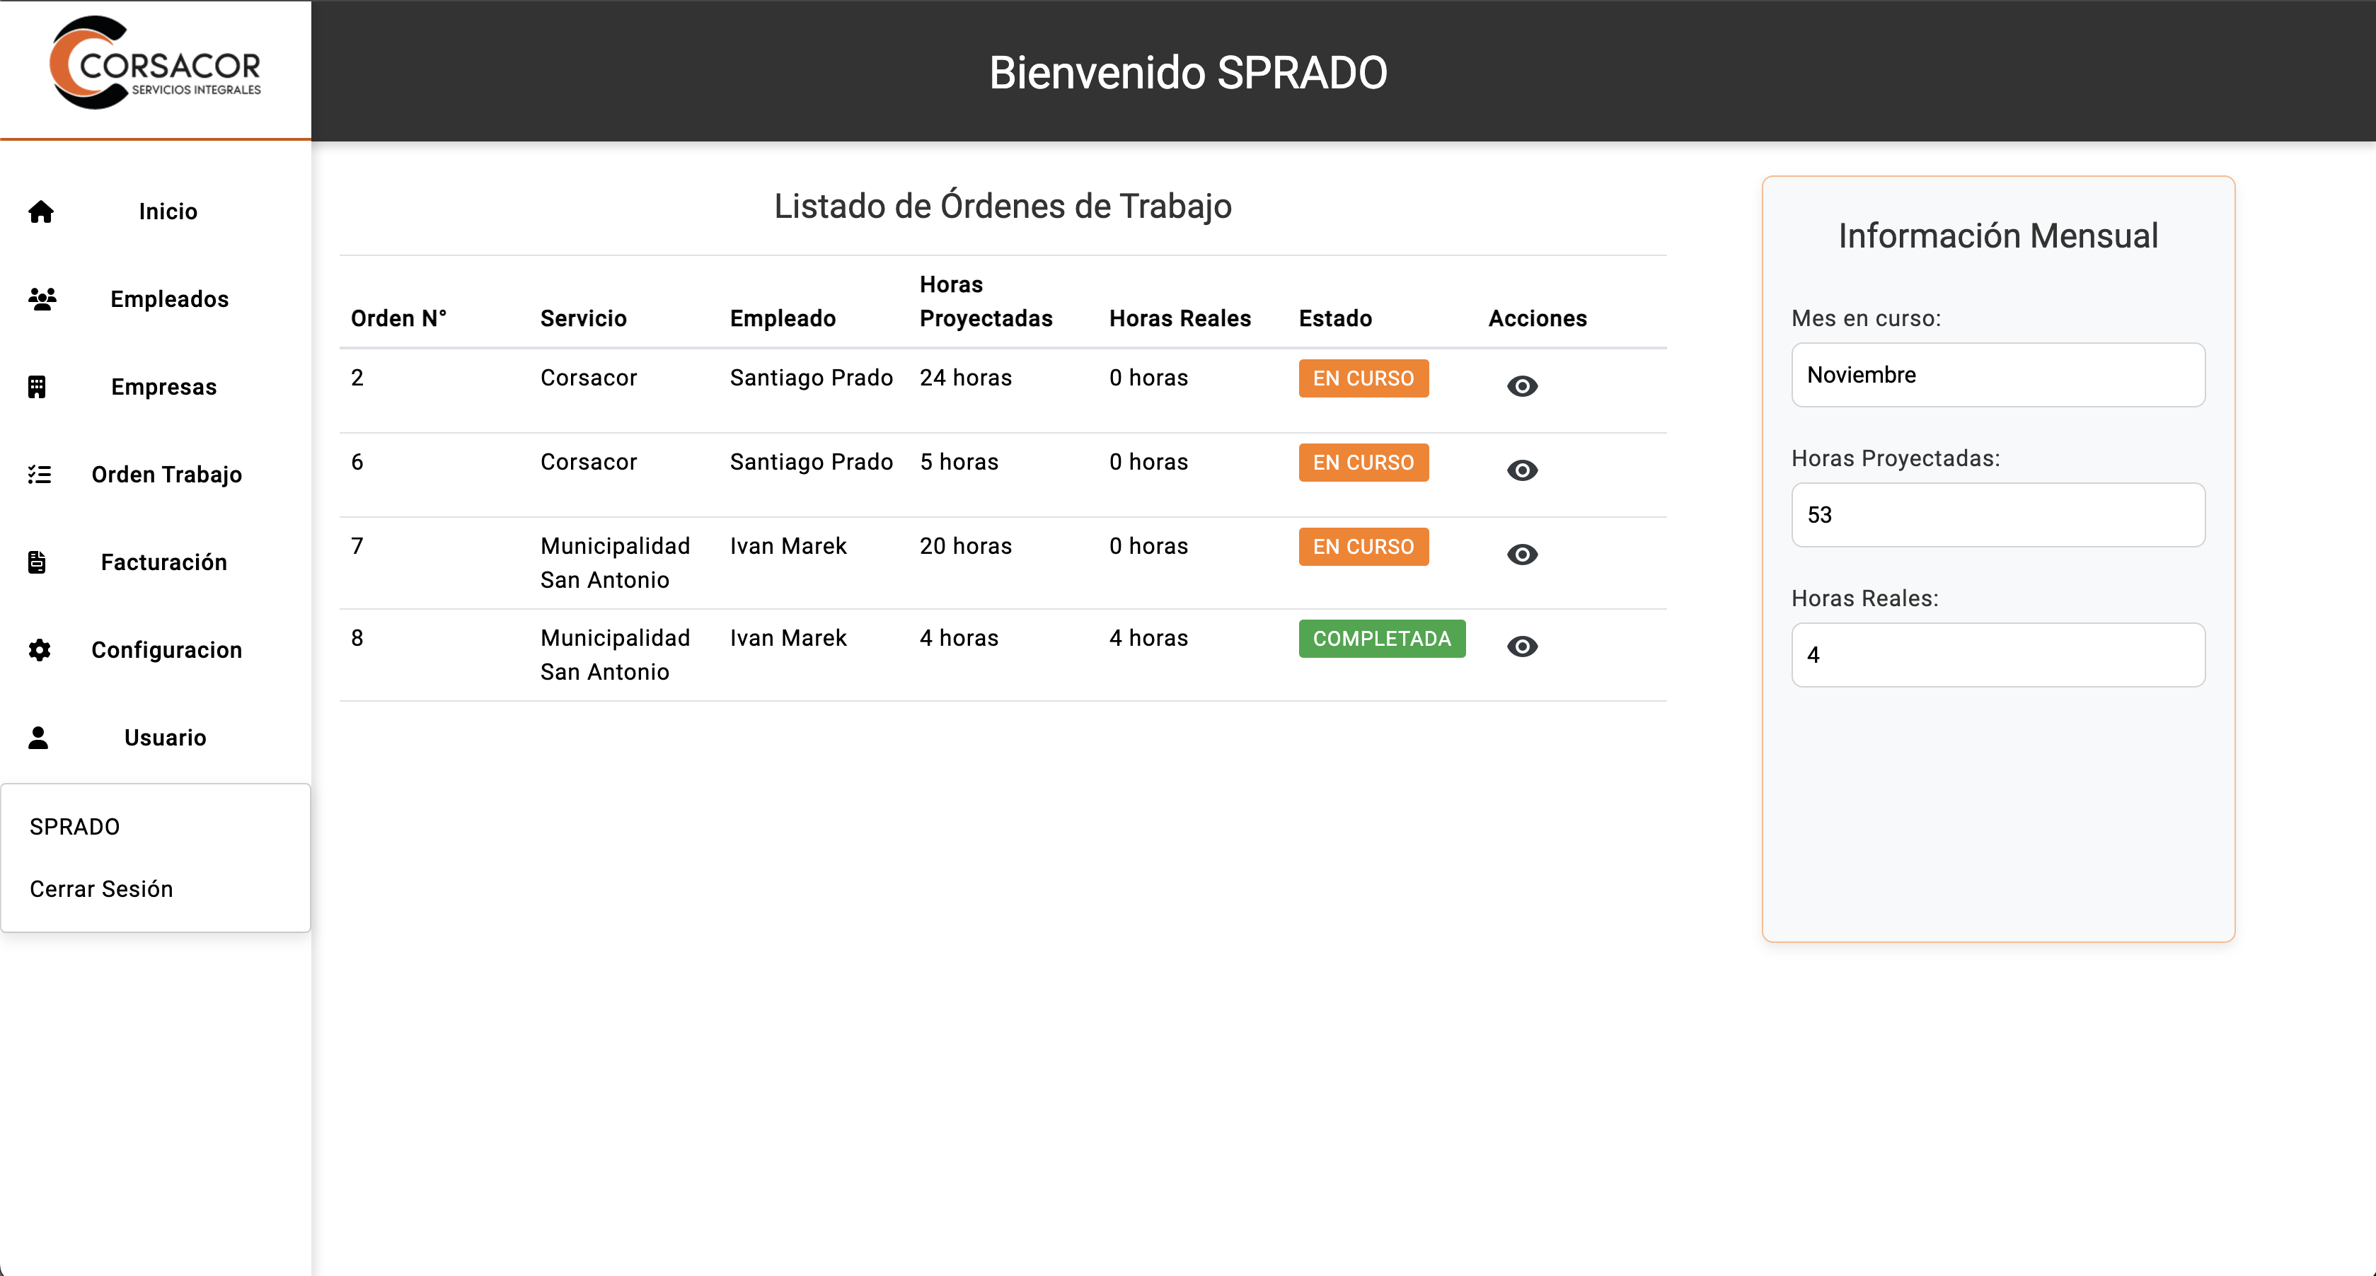2376x1276 pixels.
Task: Click the building icon for Empresas
Action: [37, 386]
